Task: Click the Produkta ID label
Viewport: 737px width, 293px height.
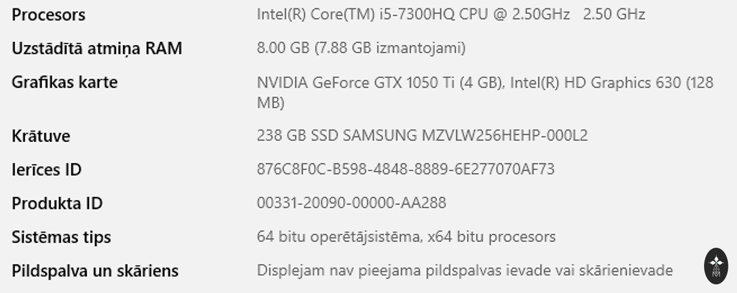Action: click(x=57, y=204)
